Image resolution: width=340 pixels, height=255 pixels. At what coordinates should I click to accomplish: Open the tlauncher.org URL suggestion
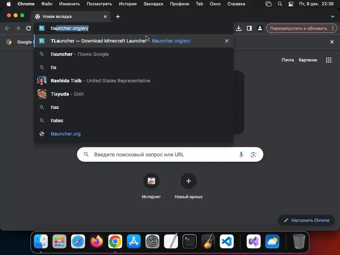click(x=133, y=134)
